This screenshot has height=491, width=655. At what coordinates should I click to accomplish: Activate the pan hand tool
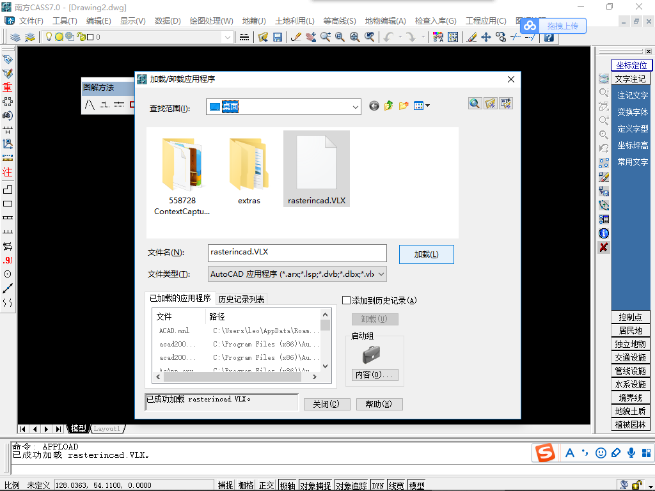coord(311,37)
